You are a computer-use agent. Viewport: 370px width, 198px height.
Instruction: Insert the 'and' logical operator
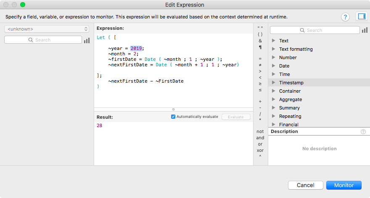click(x=260, y=138)
